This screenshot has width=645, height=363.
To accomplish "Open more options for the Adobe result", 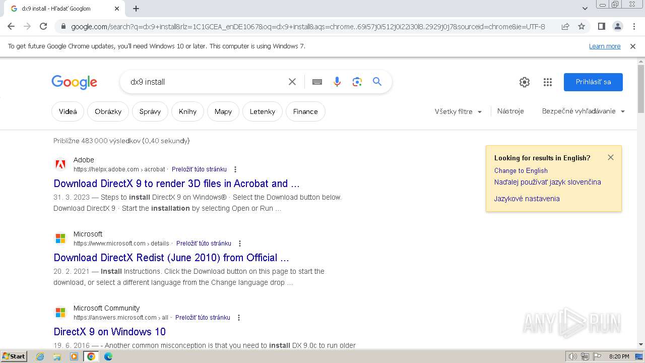I will point(235,169).
